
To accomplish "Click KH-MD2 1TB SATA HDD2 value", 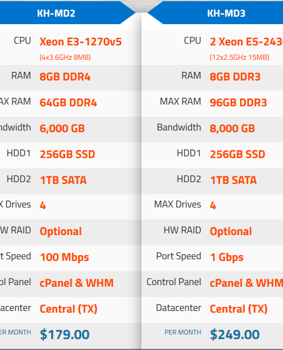I will point(63,180).
